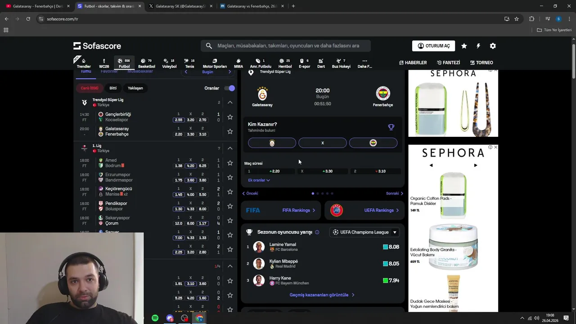The width and height of the screenshot is (576, 324).
Task: Favorite the Galatasaray vs Fenerbahçe match
Action: coord(230,131)
